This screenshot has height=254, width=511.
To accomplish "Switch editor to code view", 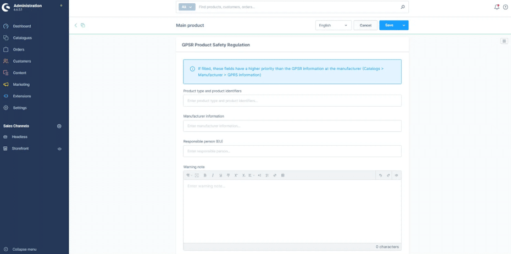I will 397,175.
